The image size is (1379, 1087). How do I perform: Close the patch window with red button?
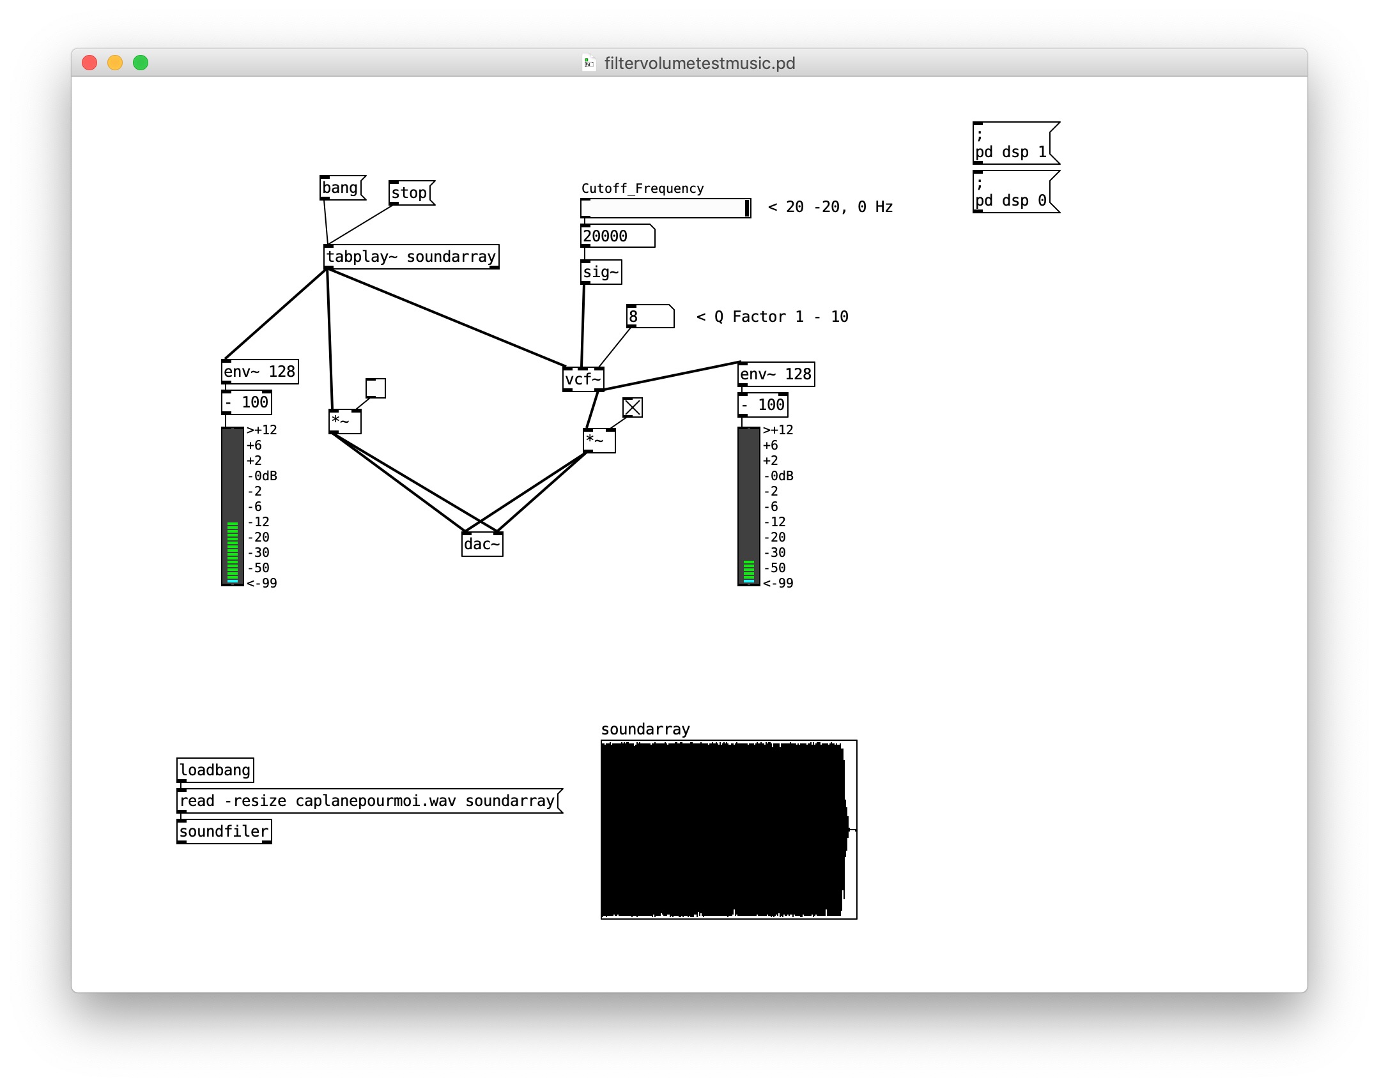(89, 63)
